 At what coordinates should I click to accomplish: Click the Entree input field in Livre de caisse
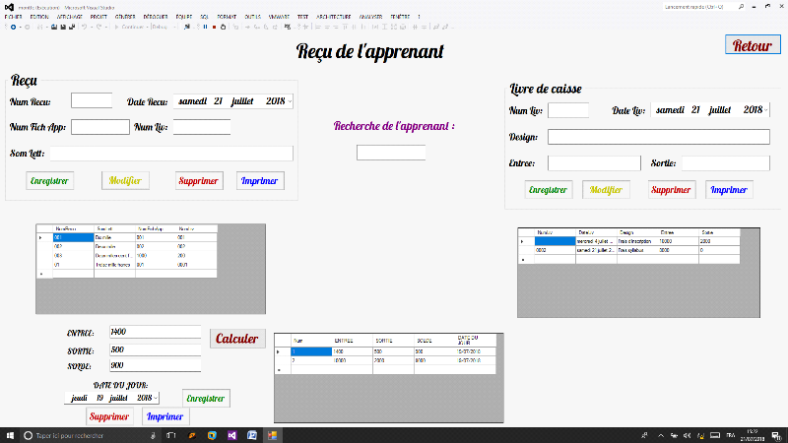(594, 163)
